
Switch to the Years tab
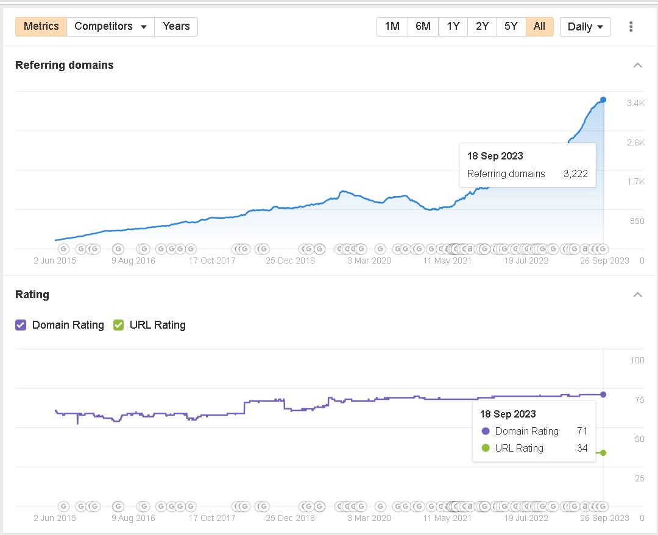[x=176, y=27]
